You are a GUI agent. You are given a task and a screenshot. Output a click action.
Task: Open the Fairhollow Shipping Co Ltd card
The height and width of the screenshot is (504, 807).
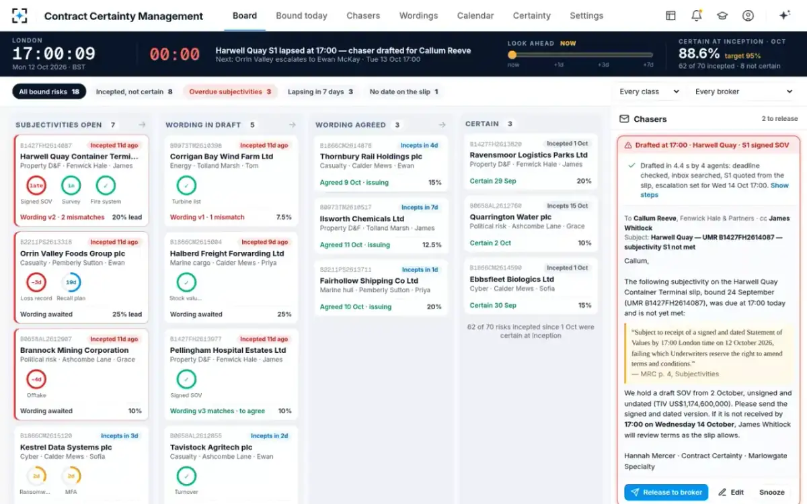[x=381, y=288]
